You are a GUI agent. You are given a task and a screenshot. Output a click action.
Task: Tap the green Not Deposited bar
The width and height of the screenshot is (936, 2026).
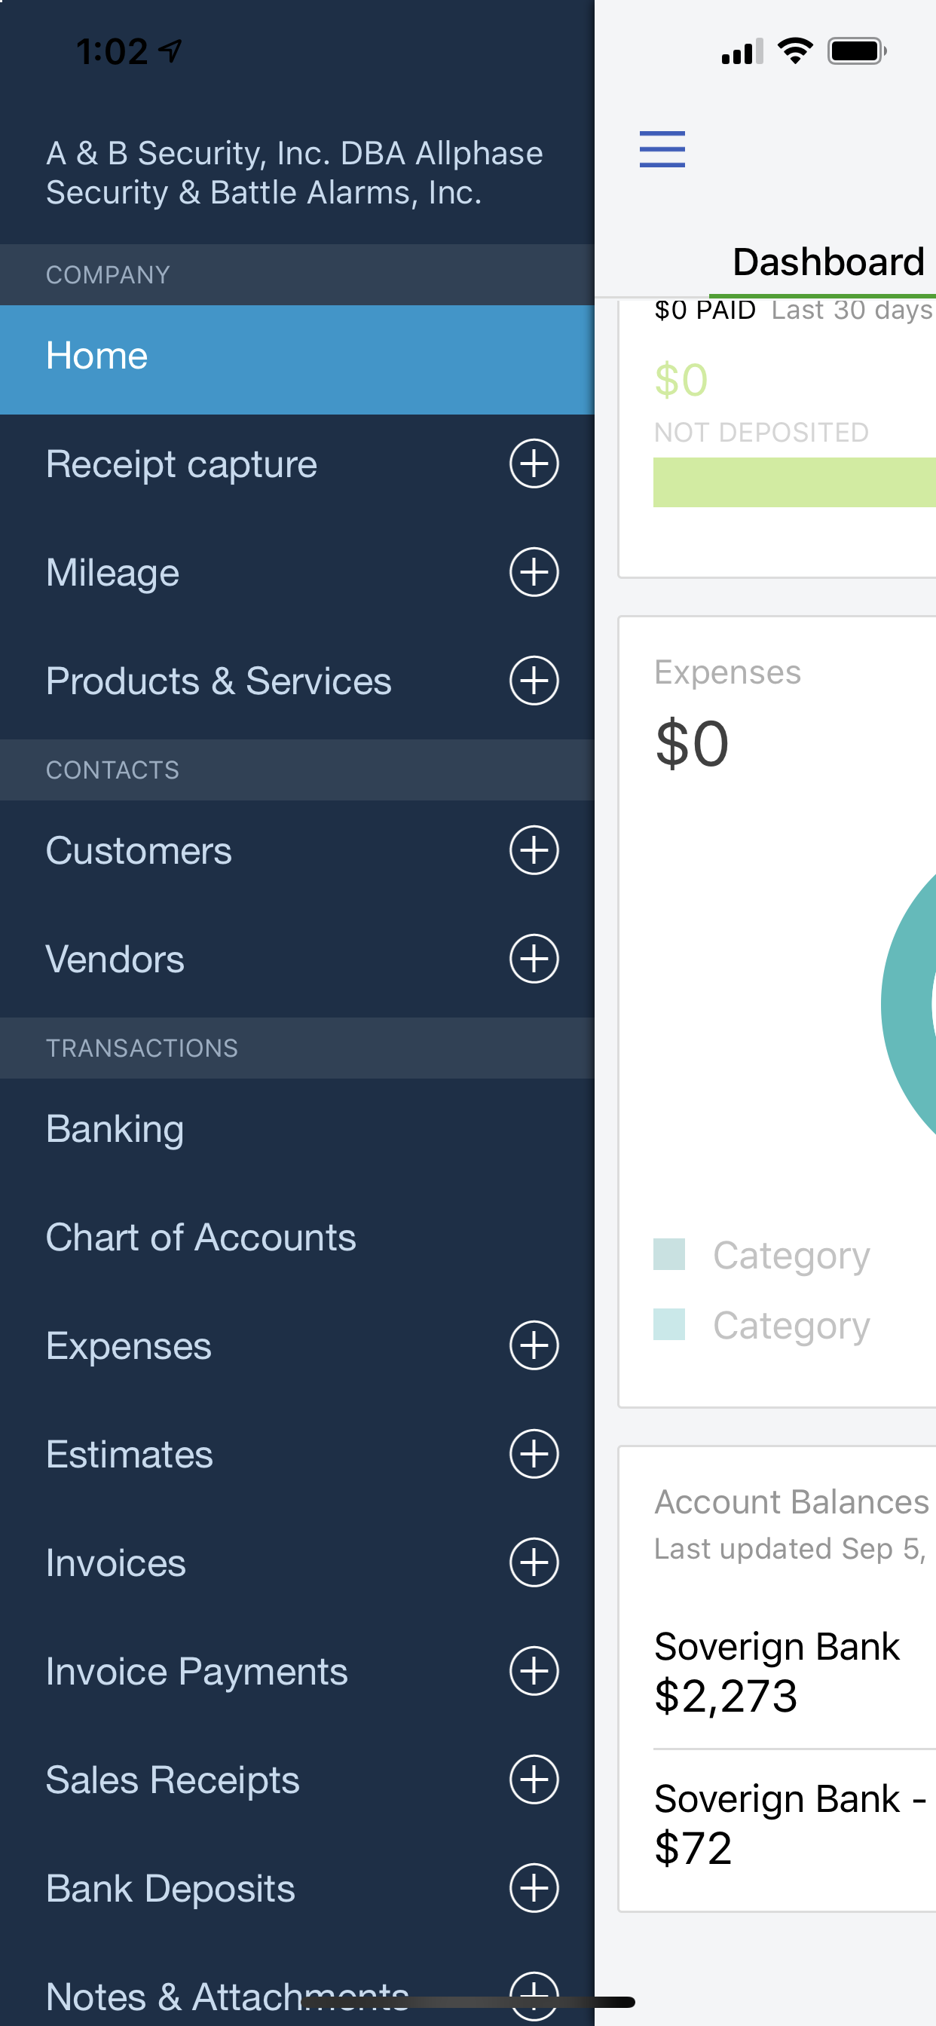(794, 483)
